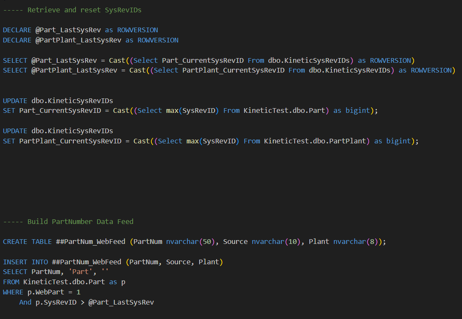Click 'SET' before PartPlant_CurrentSysRevID
This screenshot has height=319, width=462.
pos(9,141)
